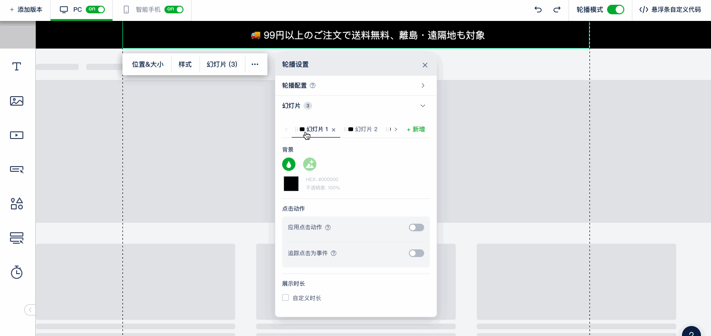Switch to the 智能手机 tab label
Screen dimensions: 711x336
[x=148, y=10]
